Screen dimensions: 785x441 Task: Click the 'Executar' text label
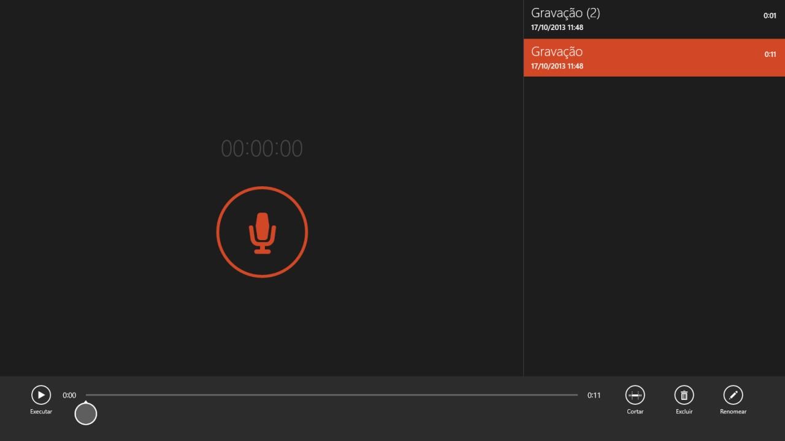pos(41,412)
